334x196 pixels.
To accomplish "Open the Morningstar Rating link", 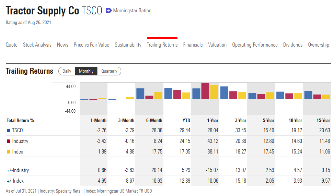I will point(132,10).
